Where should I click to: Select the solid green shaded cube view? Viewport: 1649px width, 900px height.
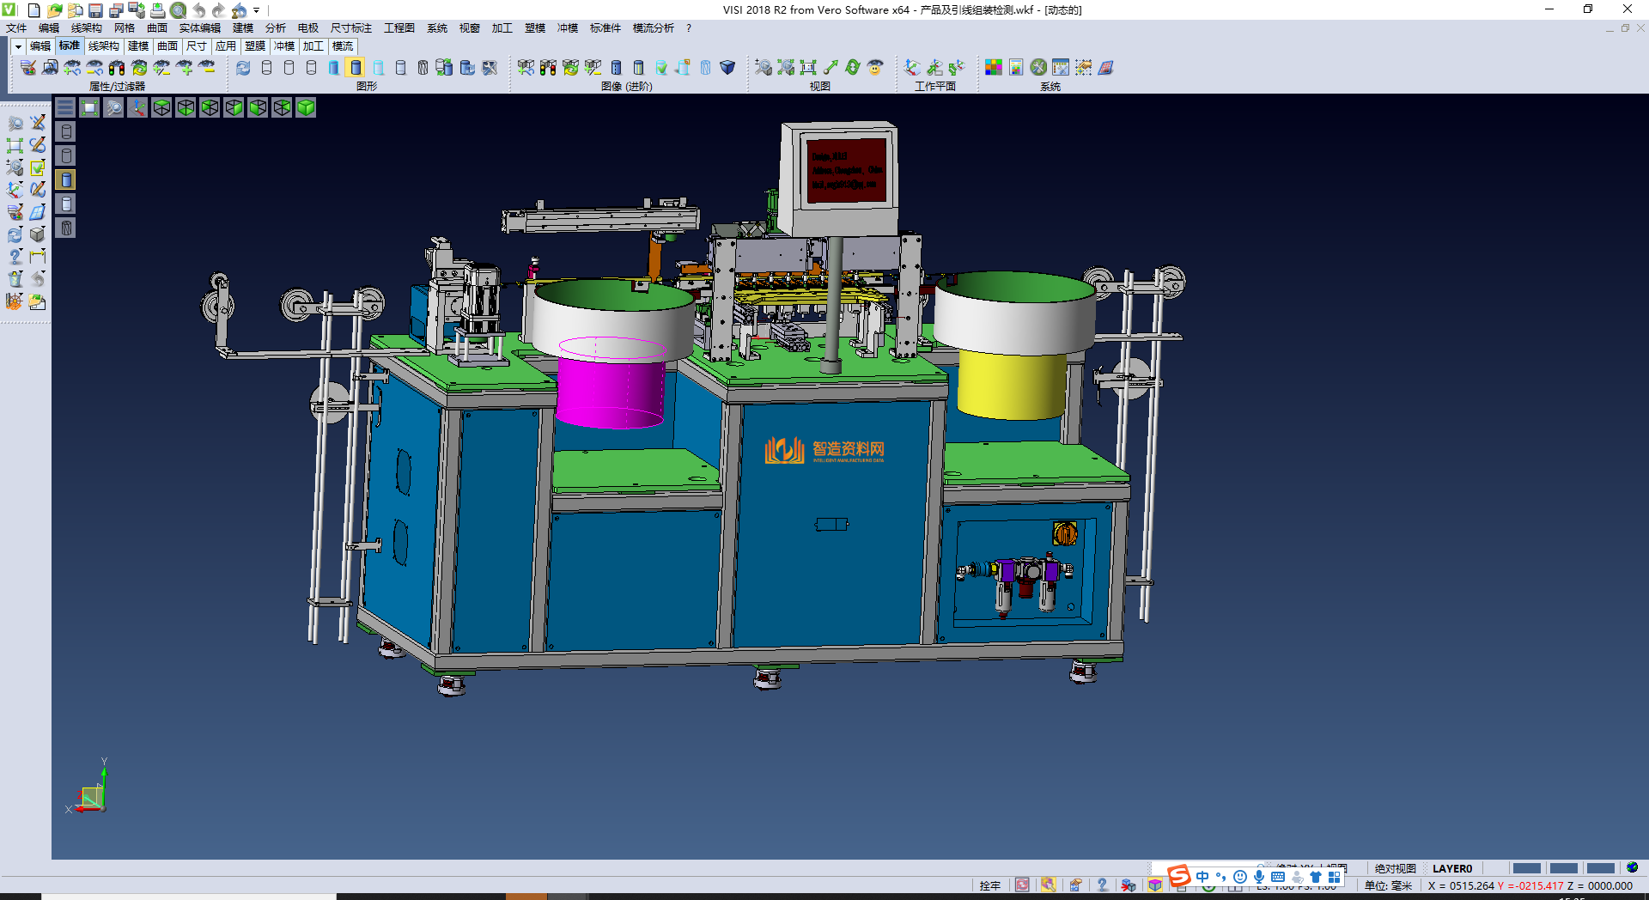(306, 107)
